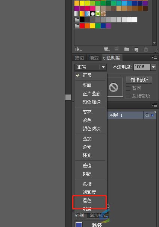Choose the blue fading-to-transparent gradient swatch

(87, 14)
